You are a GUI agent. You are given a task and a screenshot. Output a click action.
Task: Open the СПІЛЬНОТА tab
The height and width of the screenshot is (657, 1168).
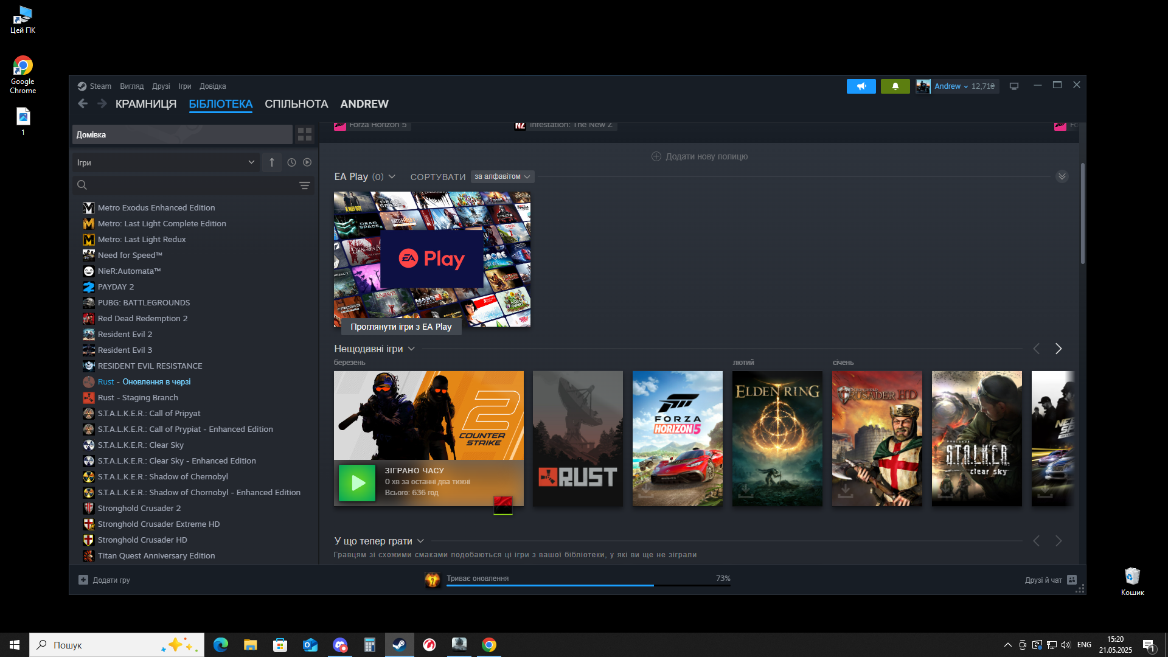pos(296,104)
